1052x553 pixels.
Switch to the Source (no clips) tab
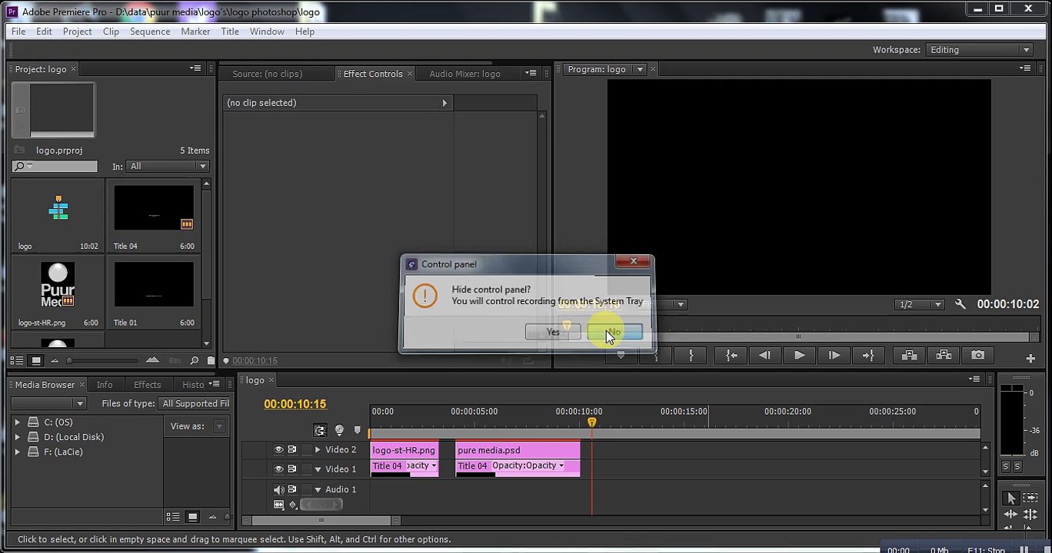268,74
